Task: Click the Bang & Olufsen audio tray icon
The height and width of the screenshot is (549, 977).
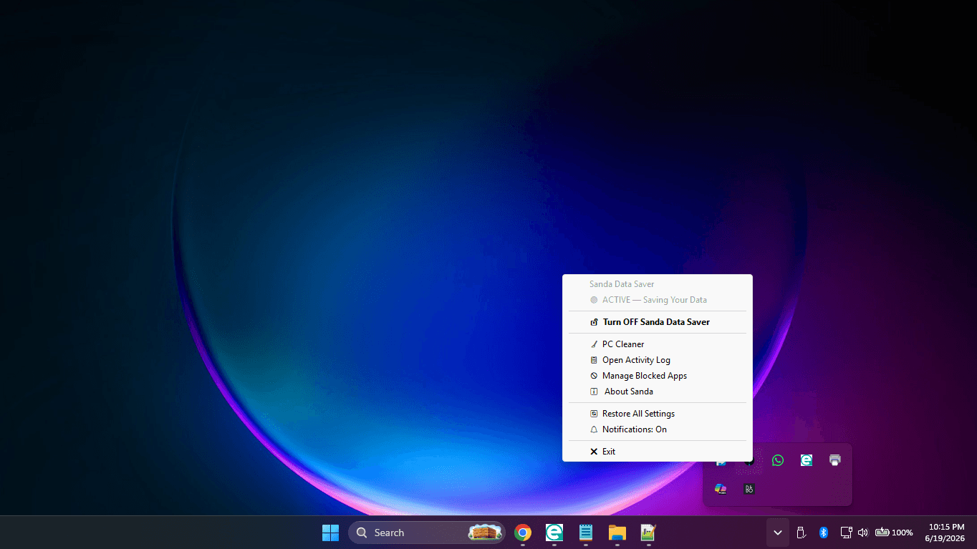Action: pyautogui.click(x=749, y=489)
